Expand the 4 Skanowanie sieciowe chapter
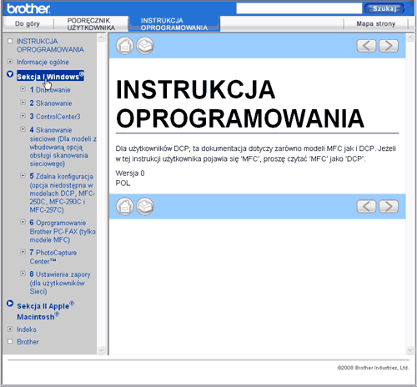 click(x=23, y=129)
